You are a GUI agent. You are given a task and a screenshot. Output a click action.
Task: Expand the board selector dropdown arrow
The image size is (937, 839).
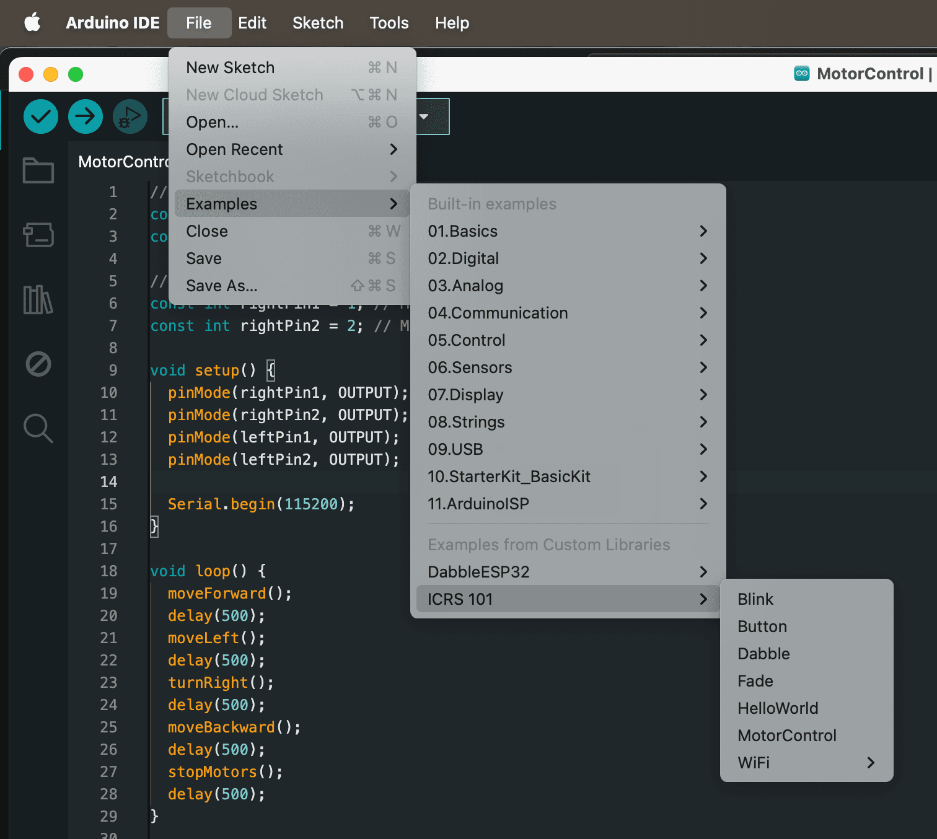424,116
